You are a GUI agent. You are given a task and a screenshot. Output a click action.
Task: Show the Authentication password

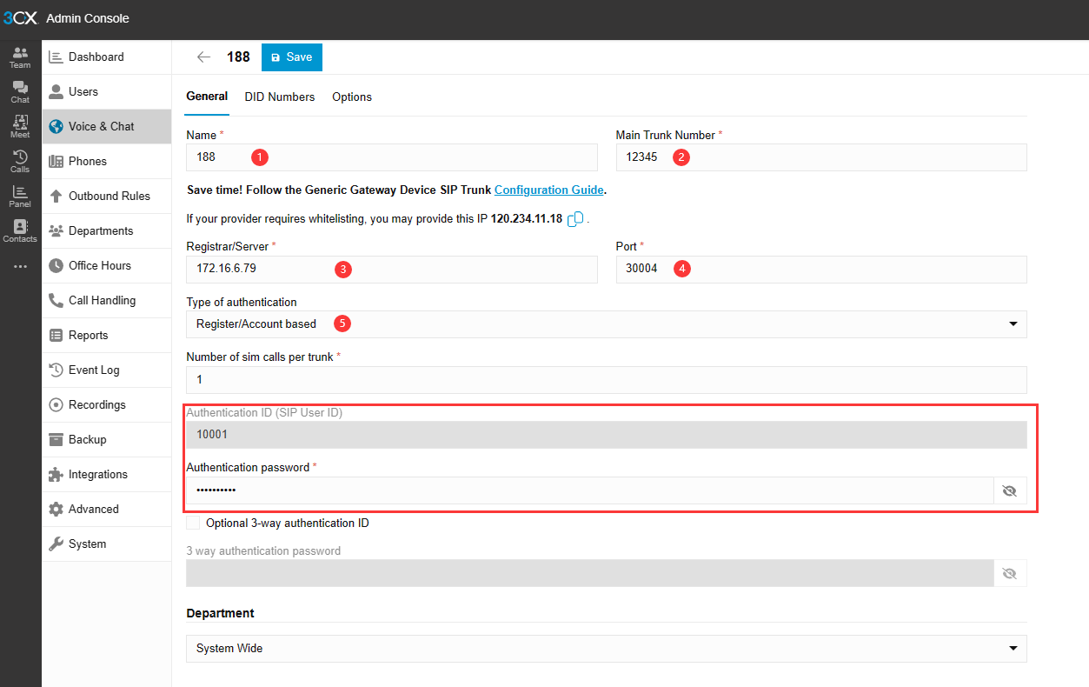tap(1010, 490)
